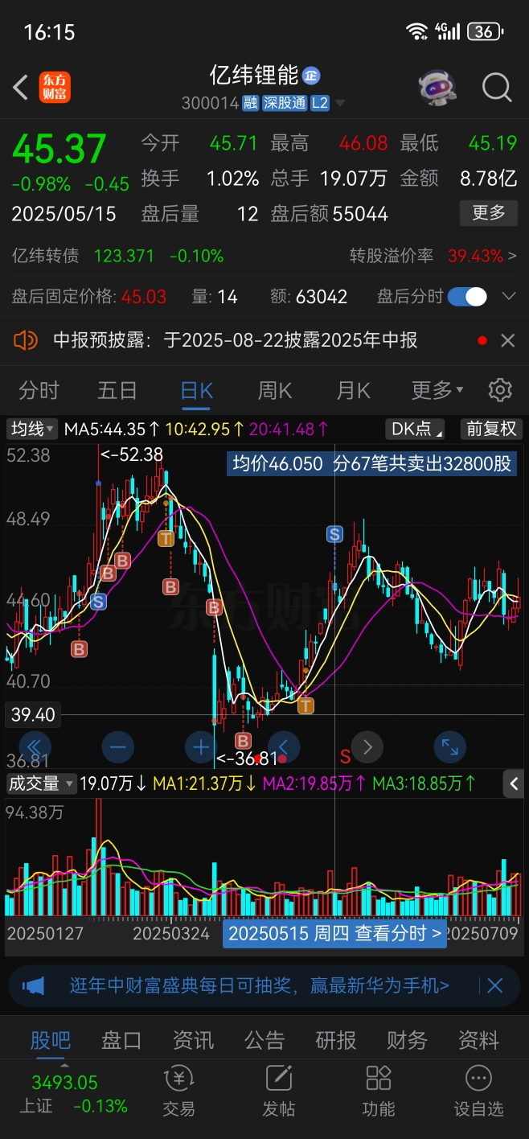The height and width of the screenshot is (1139, 529).
Task: Tap the 深股通 badge
Action: pyautogui.click(x=285, y=103)
